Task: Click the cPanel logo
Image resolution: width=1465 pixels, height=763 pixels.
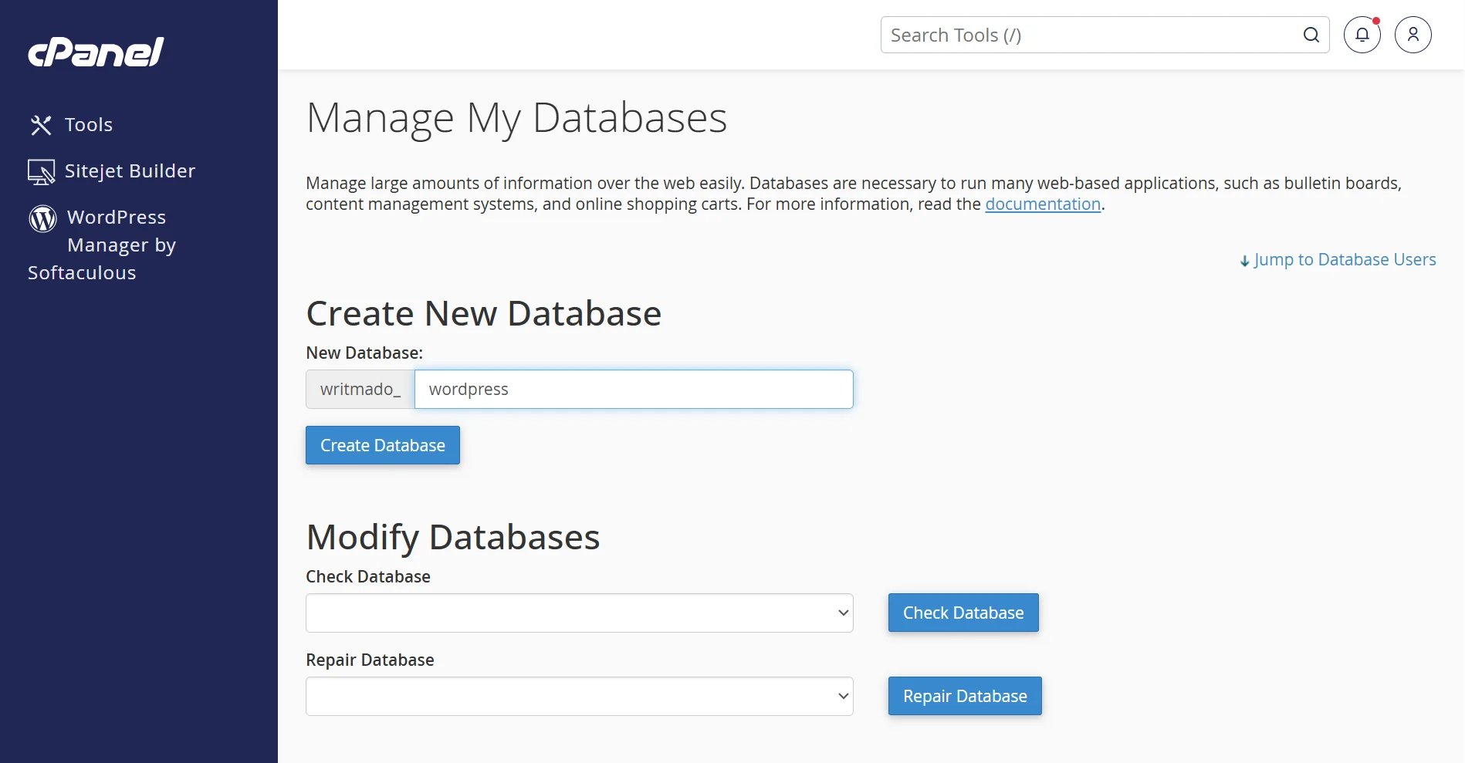Action: [x=96, y=52]
